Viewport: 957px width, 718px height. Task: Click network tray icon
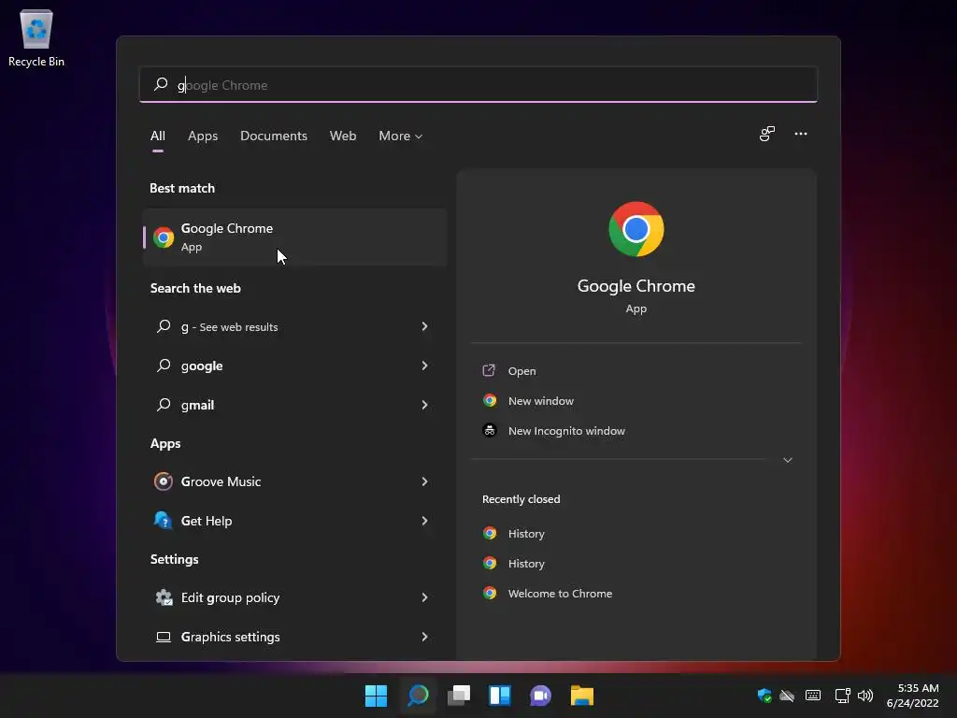coord(842,696)
